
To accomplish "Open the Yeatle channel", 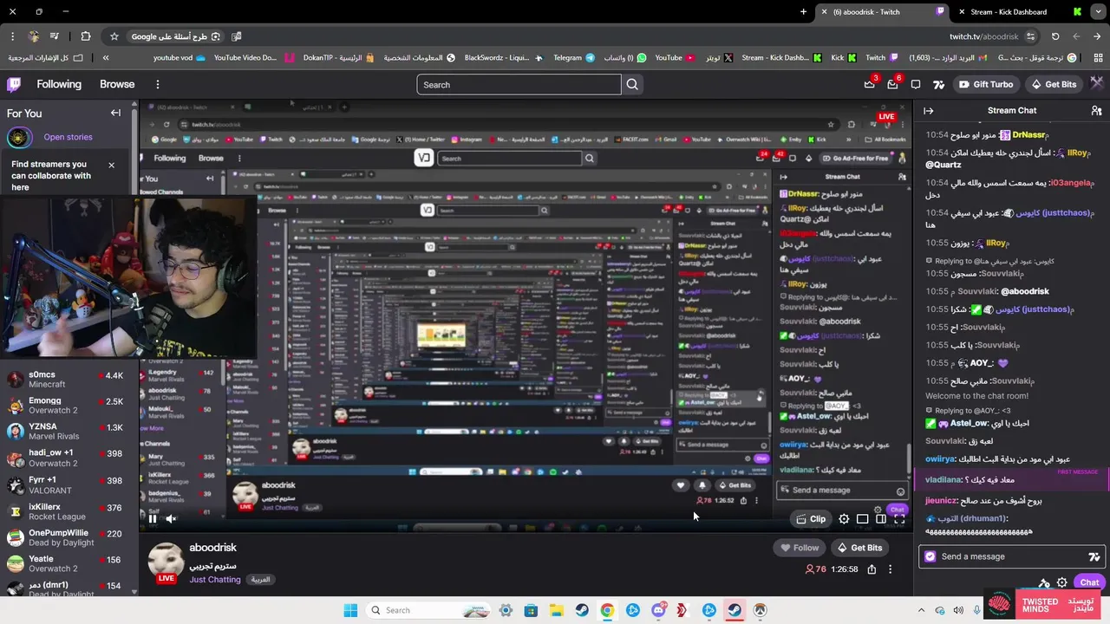I will click(68, 563).
